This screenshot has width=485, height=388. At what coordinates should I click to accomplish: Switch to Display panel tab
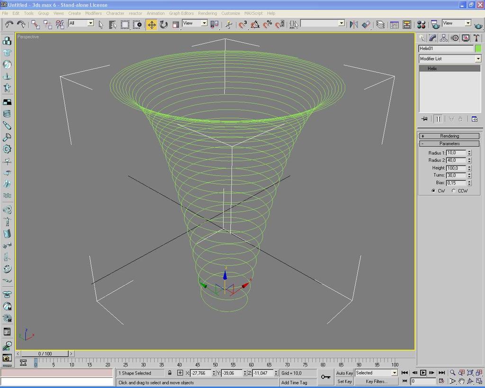(466, 38)
